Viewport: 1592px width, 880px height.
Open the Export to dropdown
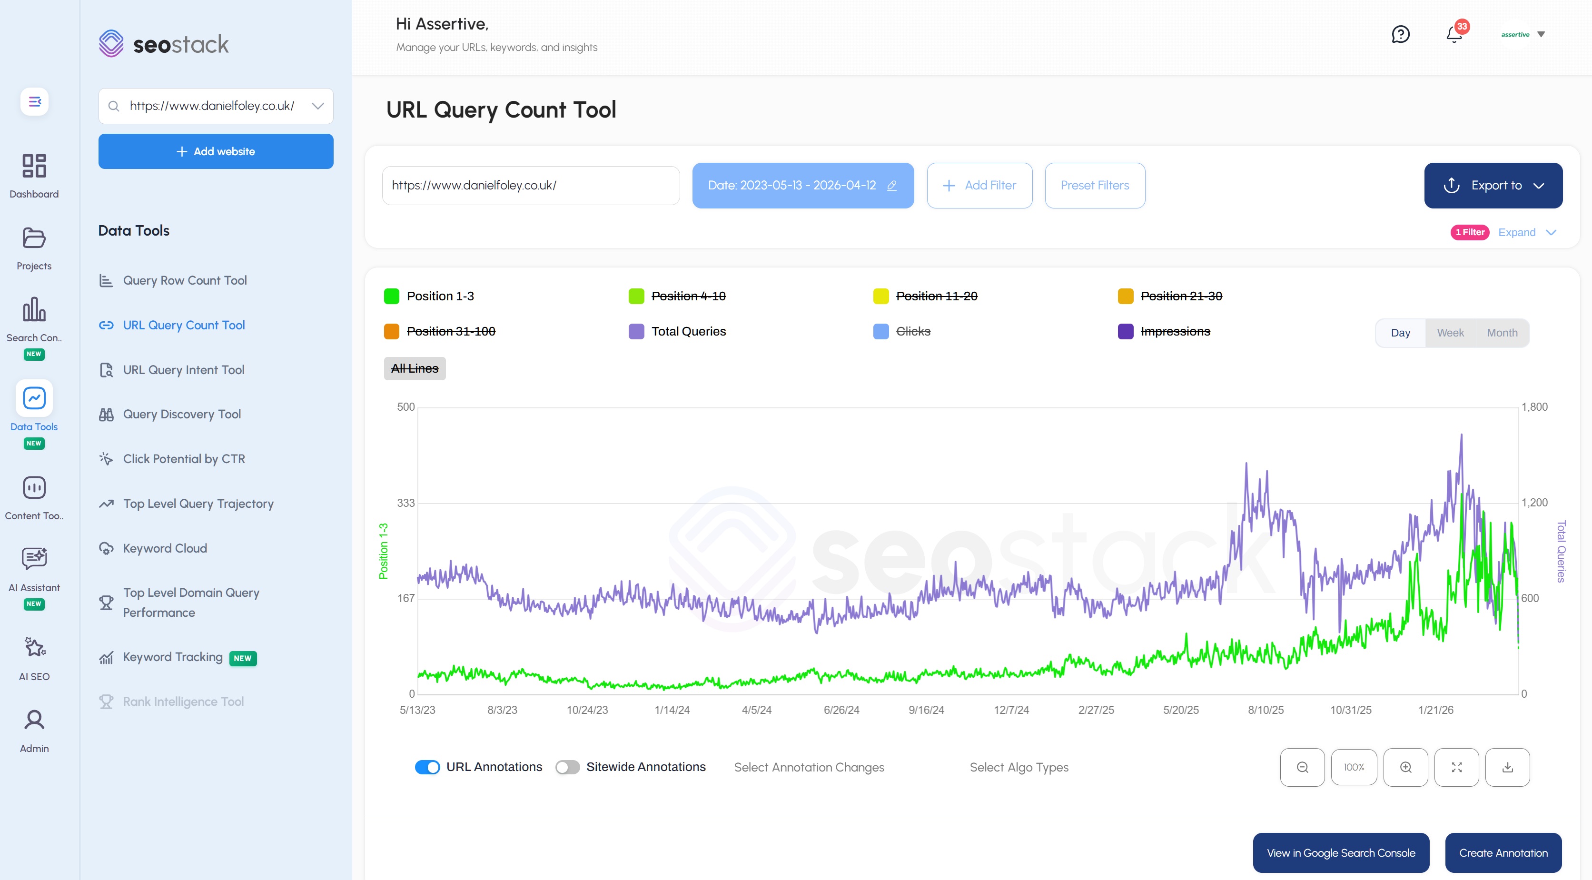[x=1493, y=186]
